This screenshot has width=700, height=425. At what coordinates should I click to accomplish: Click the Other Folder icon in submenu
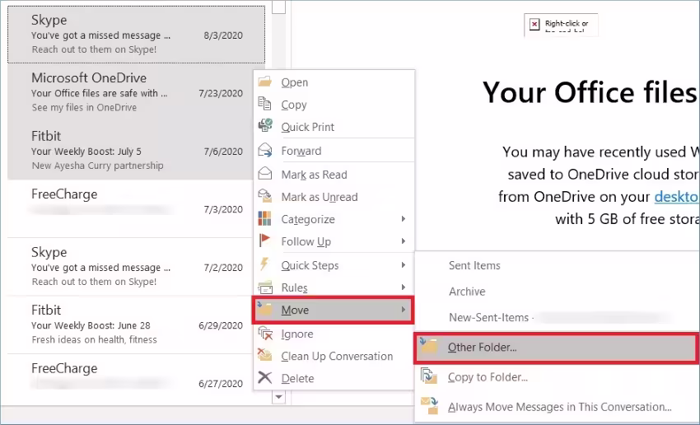428,347
